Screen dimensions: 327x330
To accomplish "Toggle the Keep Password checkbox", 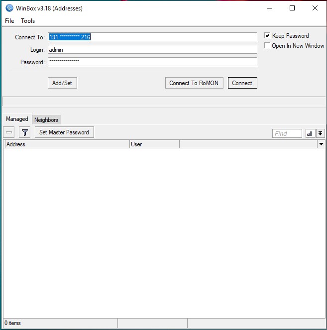I will click(x=267, y=36).
